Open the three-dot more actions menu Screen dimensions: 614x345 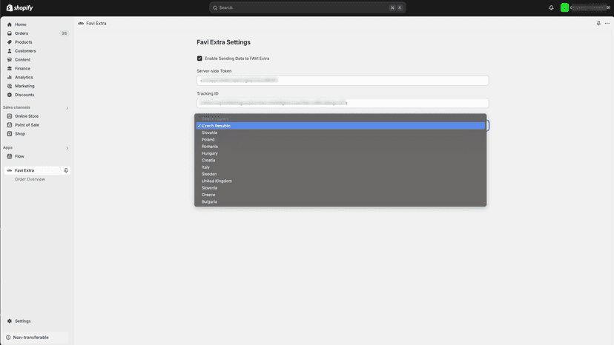pos(607,24)
